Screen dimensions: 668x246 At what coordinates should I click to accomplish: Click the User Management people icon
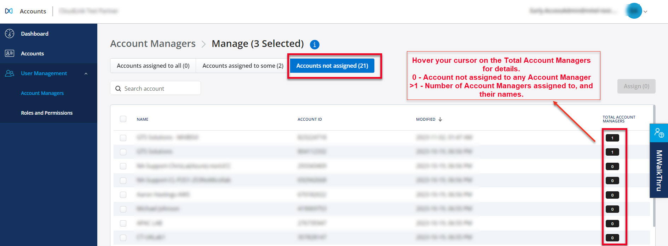[10, 73]
